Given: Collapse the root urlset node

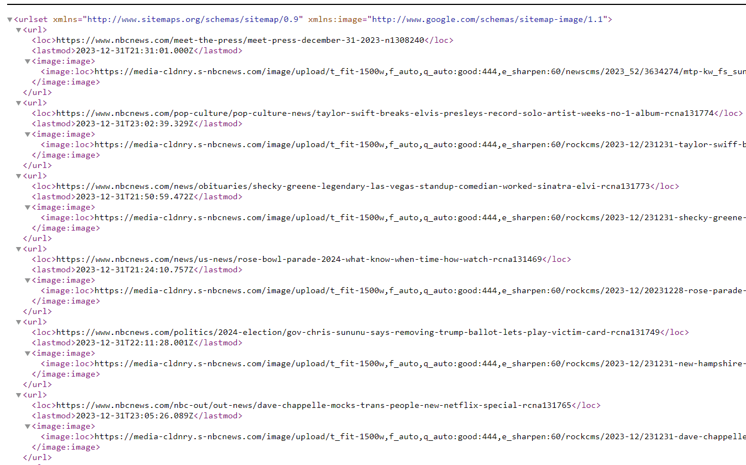Looking at the screenshot, I should [x=9, y=20].
